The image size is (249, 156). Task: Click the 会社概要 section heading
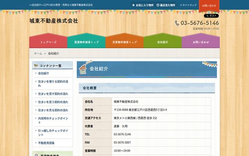pos(89,88)
